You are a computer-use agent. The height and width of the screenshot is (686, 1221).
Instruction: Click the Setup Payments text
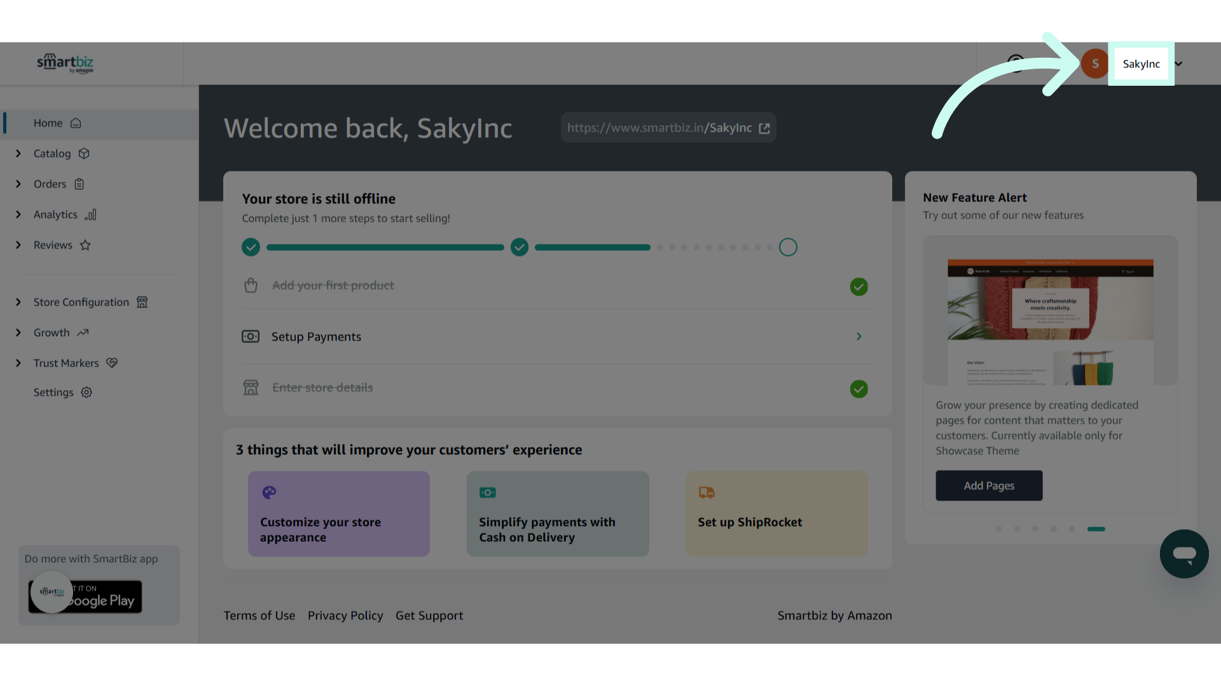(x=316, y=337)
